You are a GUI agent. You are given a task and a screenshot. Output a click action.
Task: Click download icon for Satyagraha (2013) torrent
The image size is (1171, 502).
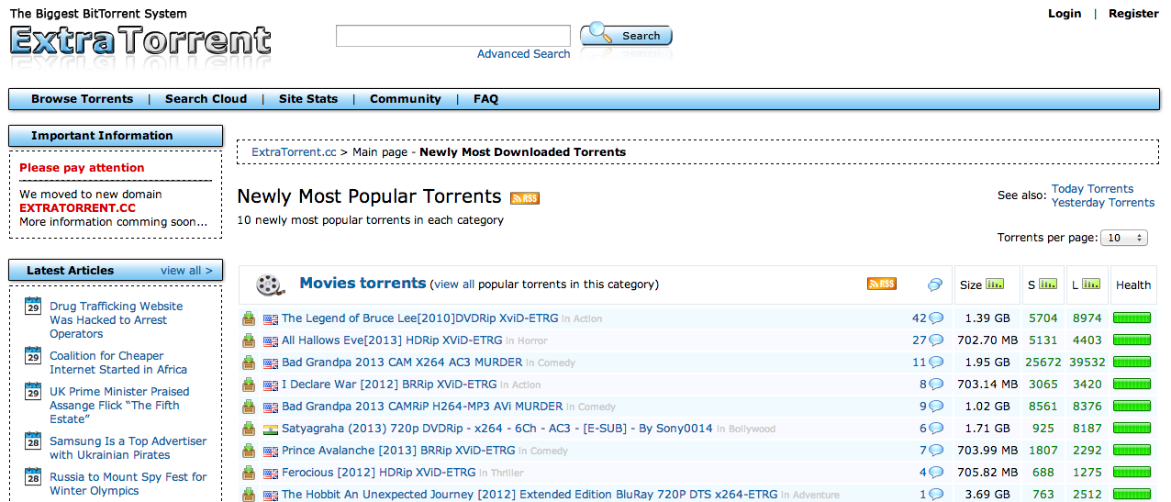tap(249, 429)
